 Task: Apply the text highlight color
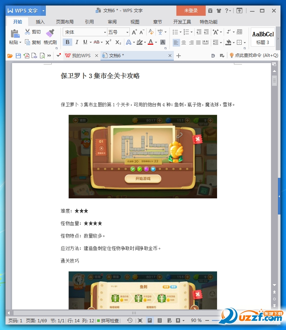(139, 42)
